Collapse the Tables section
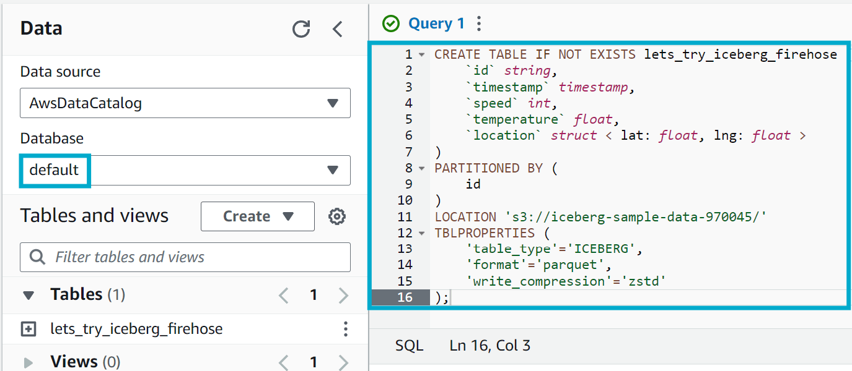This screenshot has width=852, height=371. click(x=29, y=296)
